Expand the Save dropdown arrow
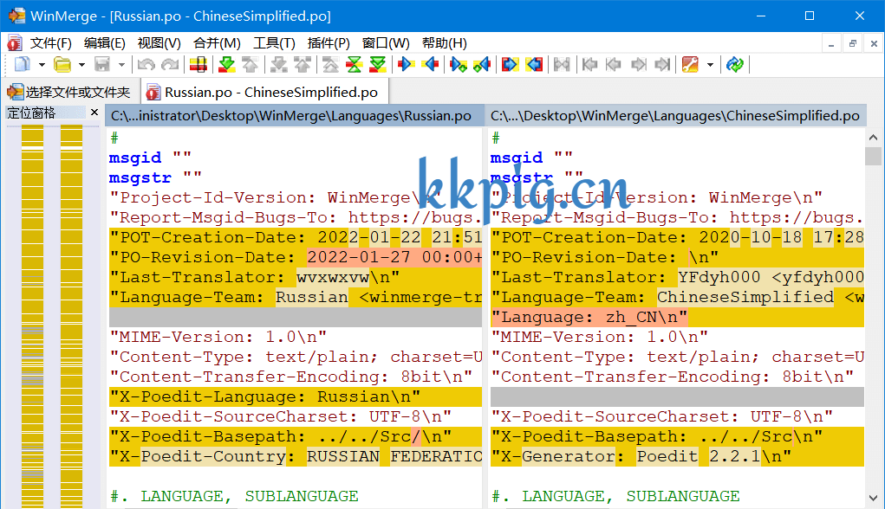The height and width of the screenshot is (509, 885). [x=121, y=65]
